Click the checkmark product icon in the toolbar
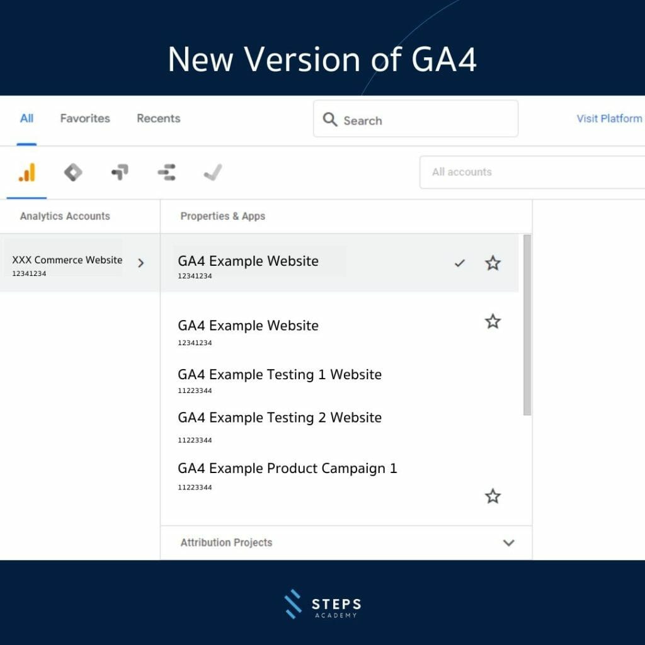The height and width of the screenshot is (645, 645). pos(212,171)
